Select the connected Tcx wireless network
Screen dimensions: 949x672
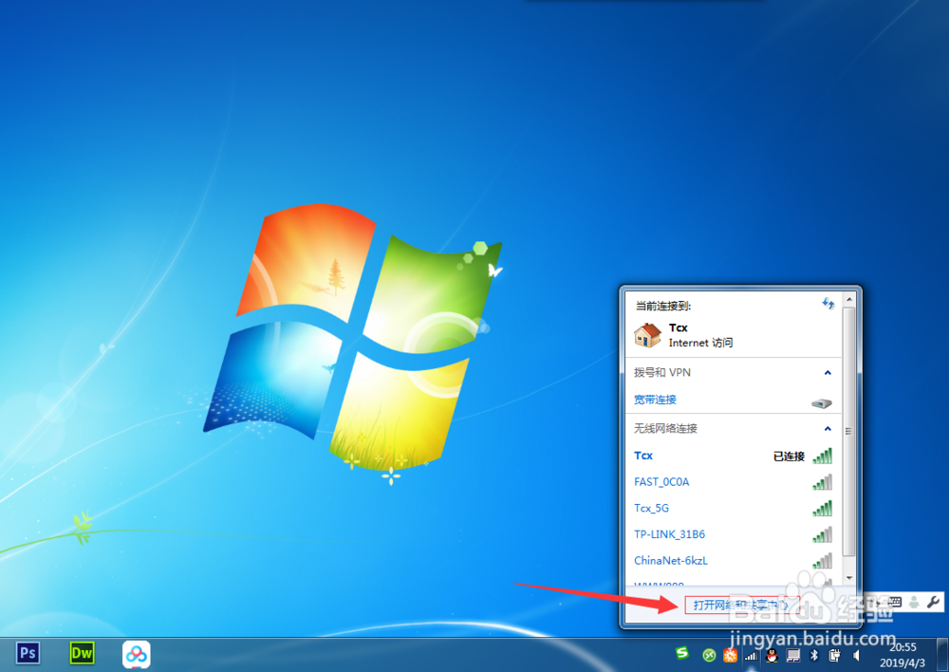(x=733, y=456)
